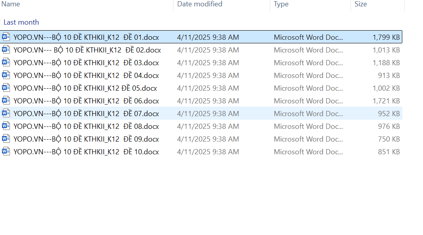
Task: Click the Word icon for ĐỀ 01.docx
Action: [6, 37]
